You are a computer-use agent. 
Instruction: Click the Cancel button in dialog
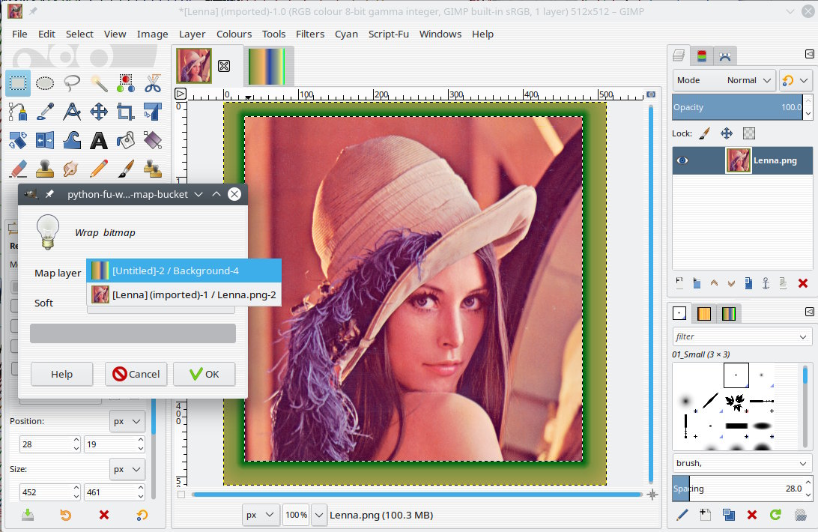coord(136,374)
